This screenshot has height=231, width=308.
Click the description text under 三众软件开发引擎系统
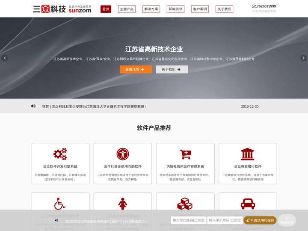tap(60, 177)
